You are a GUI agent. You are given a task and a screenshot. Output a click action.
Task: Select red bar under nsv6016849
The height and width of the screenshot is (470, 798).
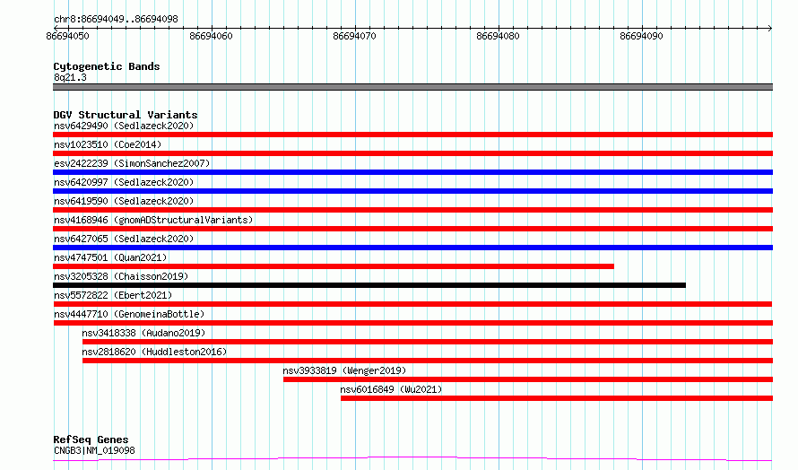pyautogui.click(x=557, y=398)
